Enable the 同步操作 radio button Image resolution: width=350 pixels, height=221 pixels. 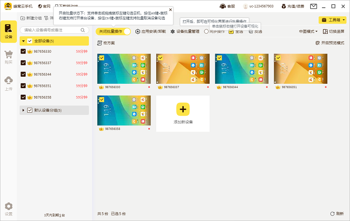[x=206, y=32]
